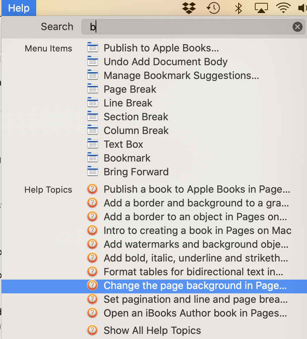Click the menu icon beside Undo Add Document Body
The width and height of the screenshot is (307, 339).
(93, 61)
